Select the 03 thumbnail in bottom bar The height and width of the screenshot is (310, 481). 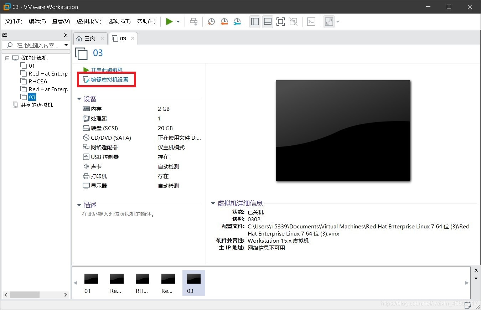pos(193,283)
